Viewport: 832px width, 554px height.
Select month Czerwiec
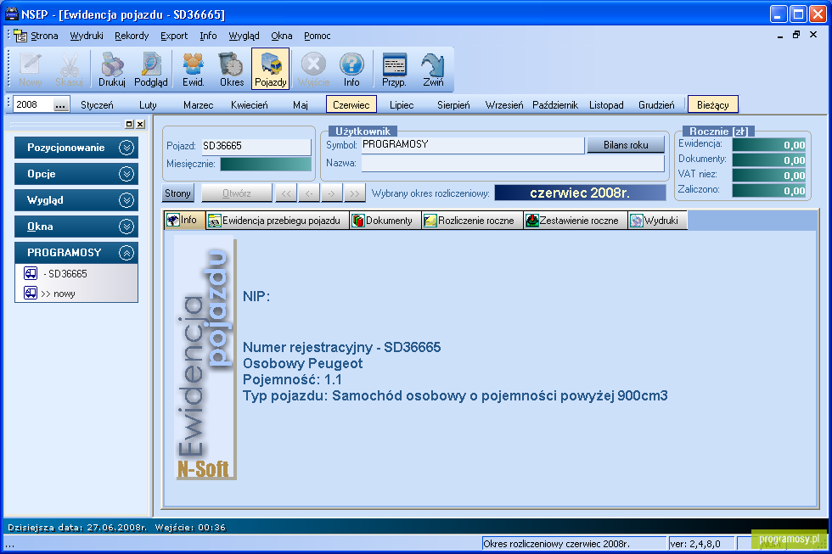351,104
